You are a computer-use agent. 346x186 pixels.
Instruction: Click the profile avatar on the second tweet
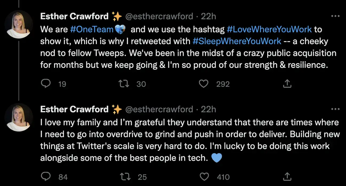[x=19, y=117]
